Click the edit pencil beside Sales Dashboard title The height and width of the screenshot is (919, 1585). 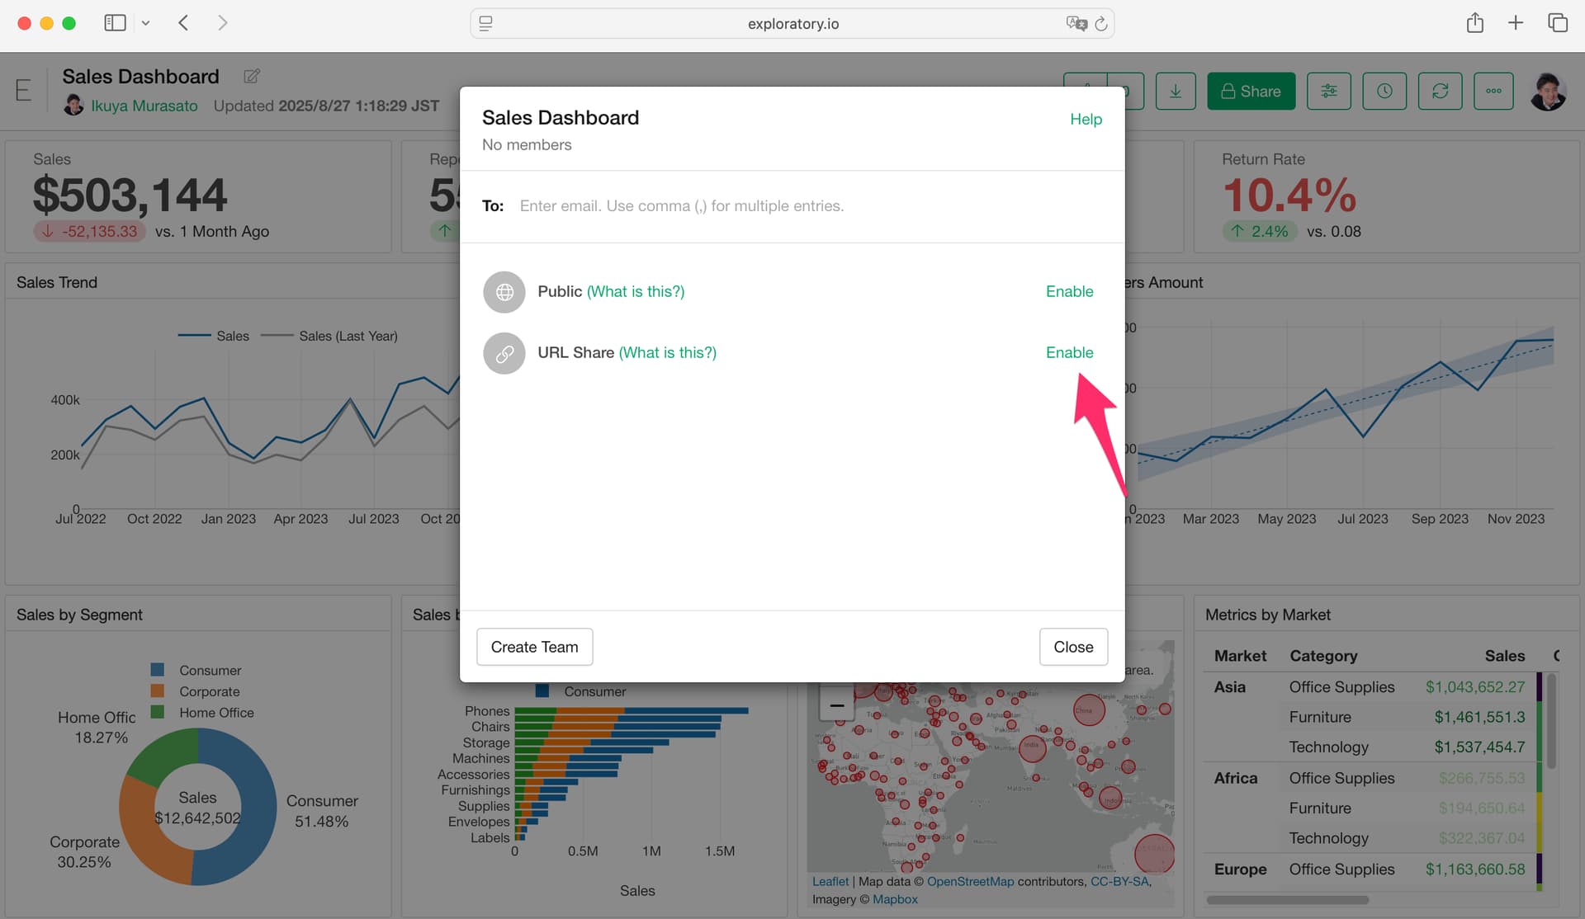[252, 77]
